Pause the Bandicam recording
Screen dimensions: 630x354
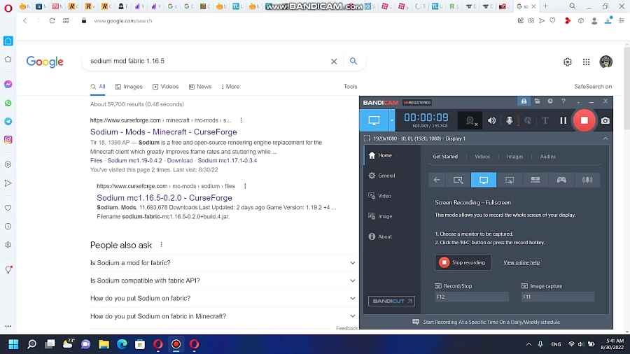point(563,120)
